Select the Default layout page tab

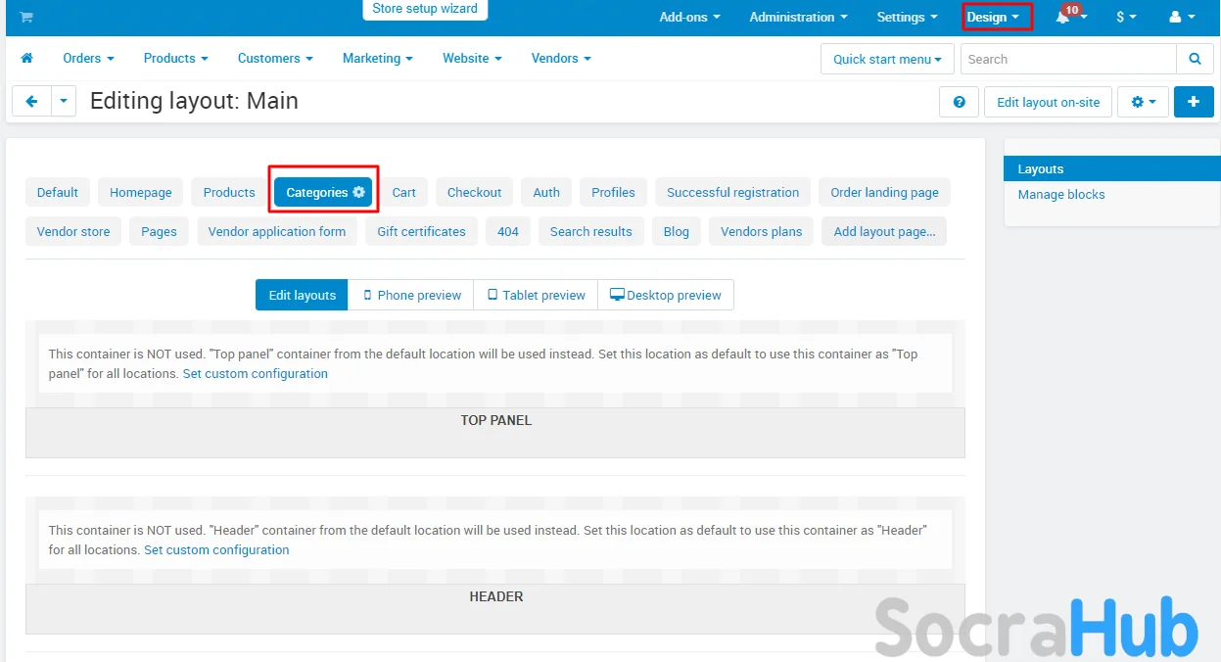[x=58, y=192]
